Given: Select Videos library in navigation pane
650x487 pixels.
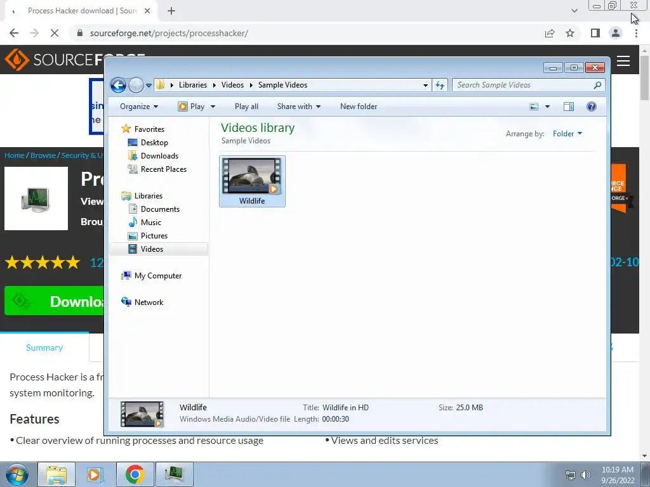Looking at the screenshot, I should click(159, 249).
